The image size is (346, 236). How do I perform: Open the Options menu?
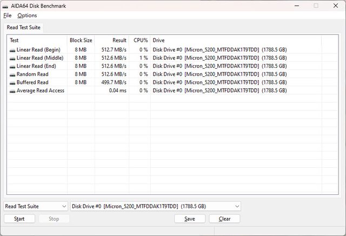[x=27, y=16]
